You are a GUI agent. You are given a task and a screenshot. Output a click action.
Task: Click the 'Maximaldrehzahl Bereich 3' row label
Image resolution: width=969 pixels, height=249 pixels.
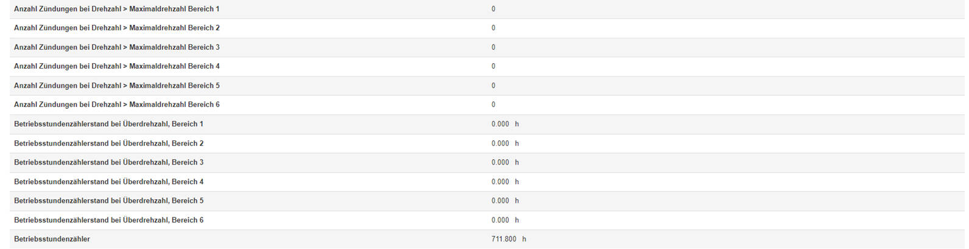pyautogui.click(x=116, y=47)
